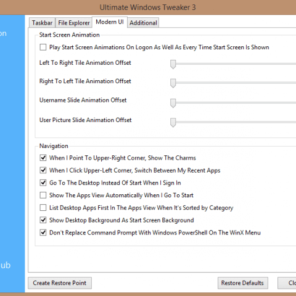Enable Play Start Screen Animations On Logon checkbox
This screenshot has height=296, width=296.
coord(43,47)
